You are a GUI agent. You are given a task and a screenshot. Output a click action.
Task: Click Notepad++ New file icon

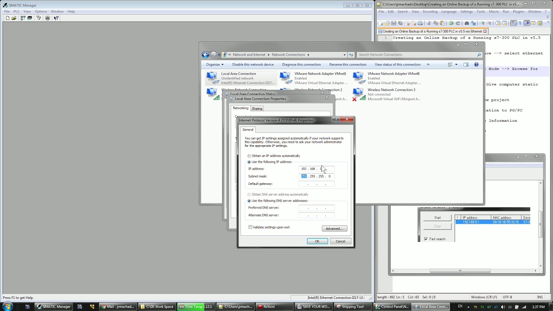[381, 23]
